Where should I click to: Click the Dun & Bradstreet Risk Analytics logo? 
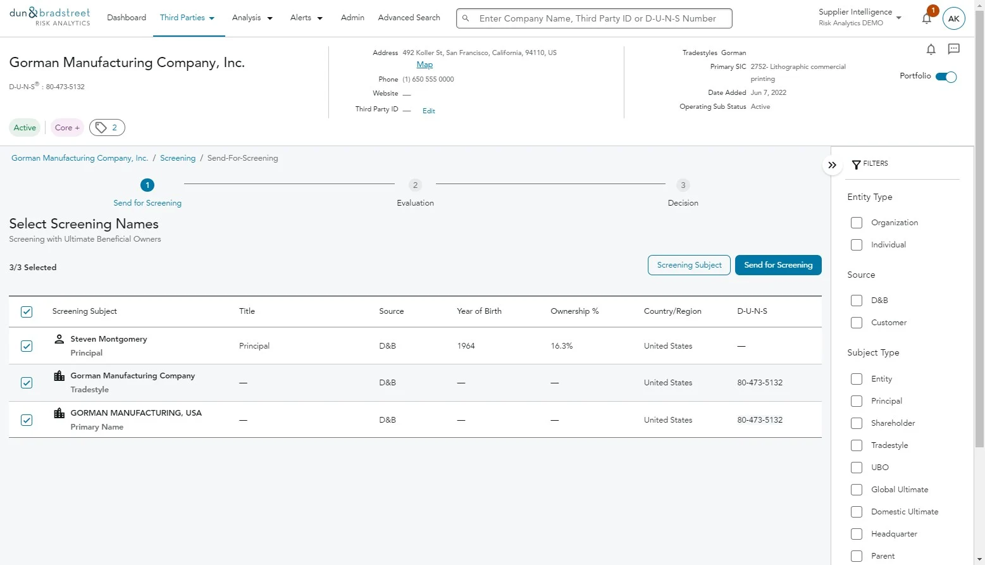click(50, 17)
